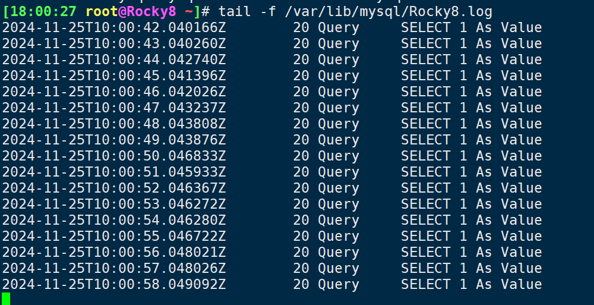Click the thread id 20 on the 10:00:49 line
The height and width of the screenshot is (305, 594).
[x=301, y=140]
